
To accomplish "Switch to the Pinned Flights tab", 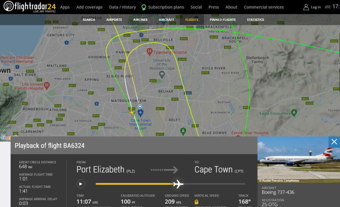I will pos(222,20).
